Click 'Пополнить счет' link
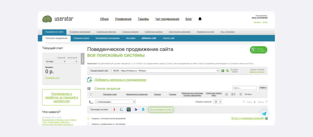The width and height of the screenshot is (313, 137). pyautogui.click(x=52, y=78)
